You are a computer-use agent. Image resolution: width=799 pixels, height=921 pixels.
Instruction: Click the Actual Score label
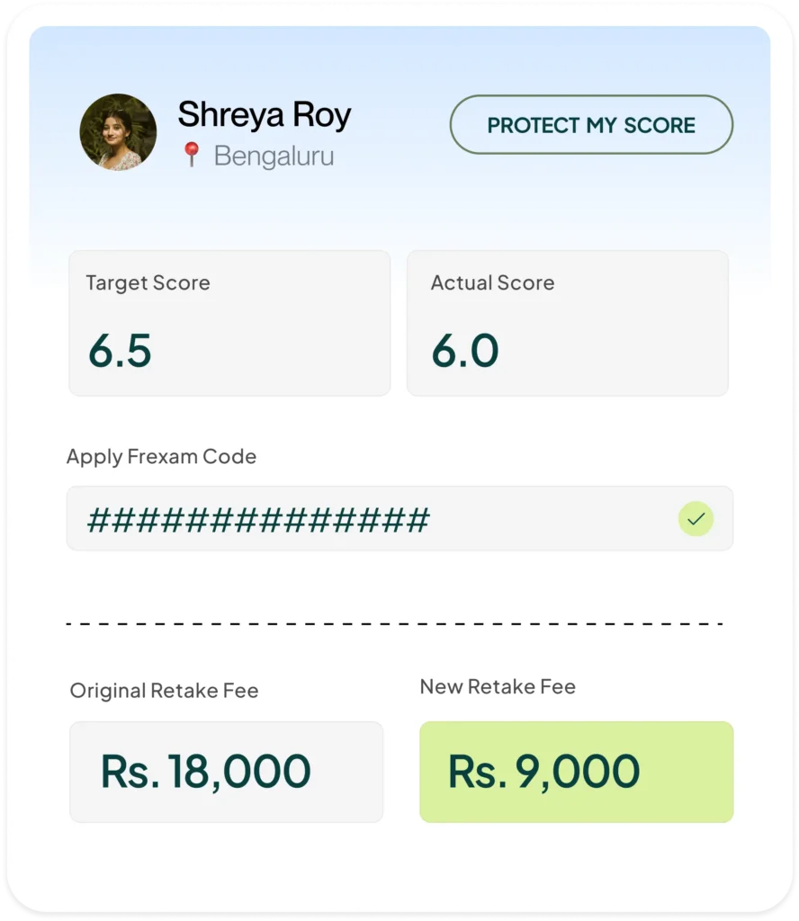[492, 282]
